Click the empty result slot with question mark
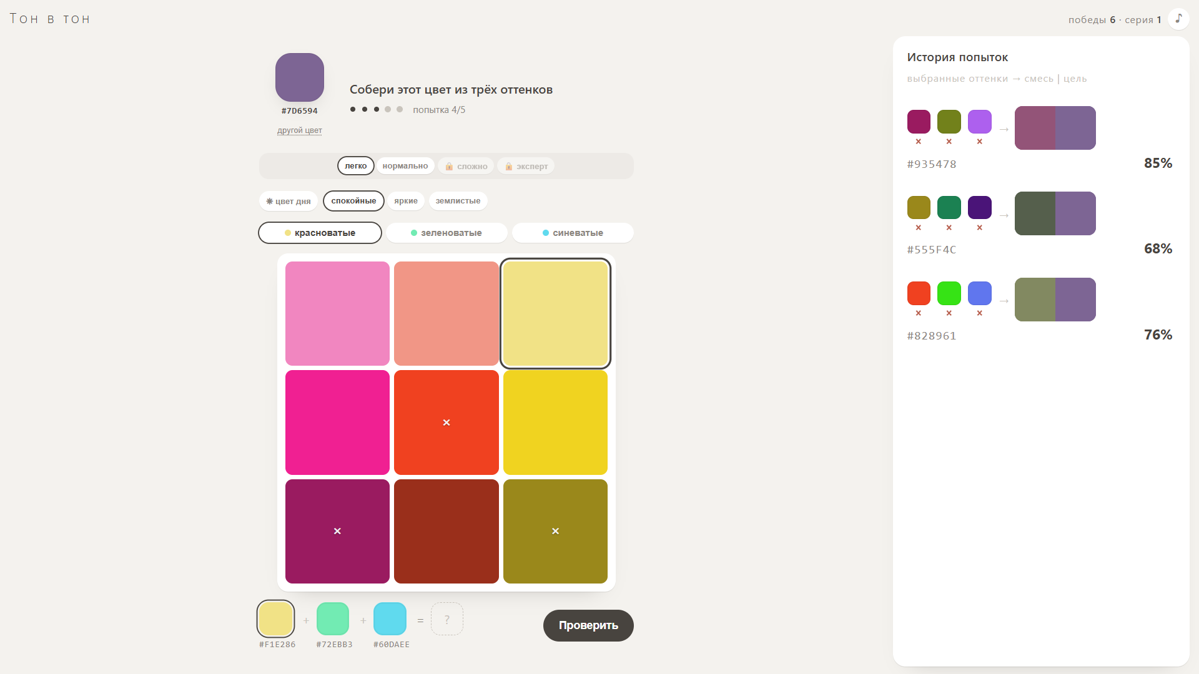 pos(447,618)
